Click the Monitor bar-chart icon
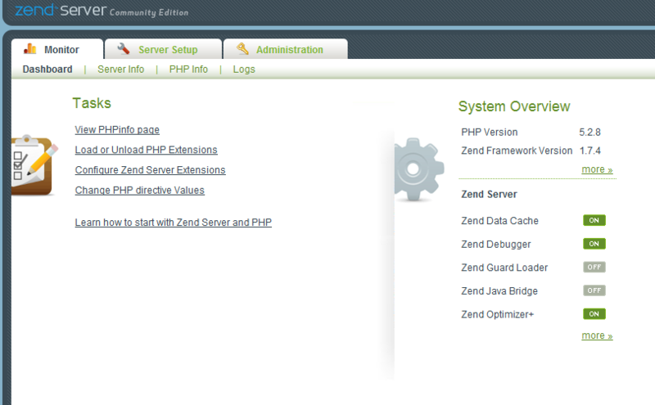Screen dimensions: 655x405 [x=29, y=49]
